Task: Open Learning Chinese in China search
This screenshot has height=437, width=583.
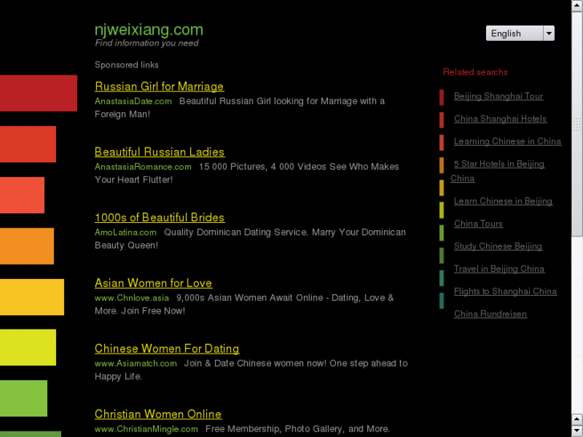Action: pos(507,141)
